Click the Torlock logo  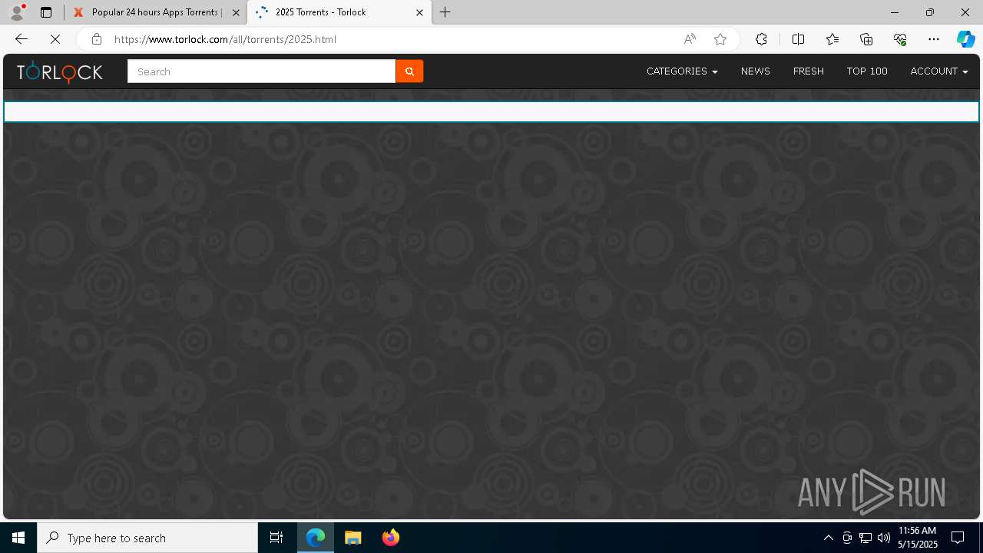pos(60,71)
